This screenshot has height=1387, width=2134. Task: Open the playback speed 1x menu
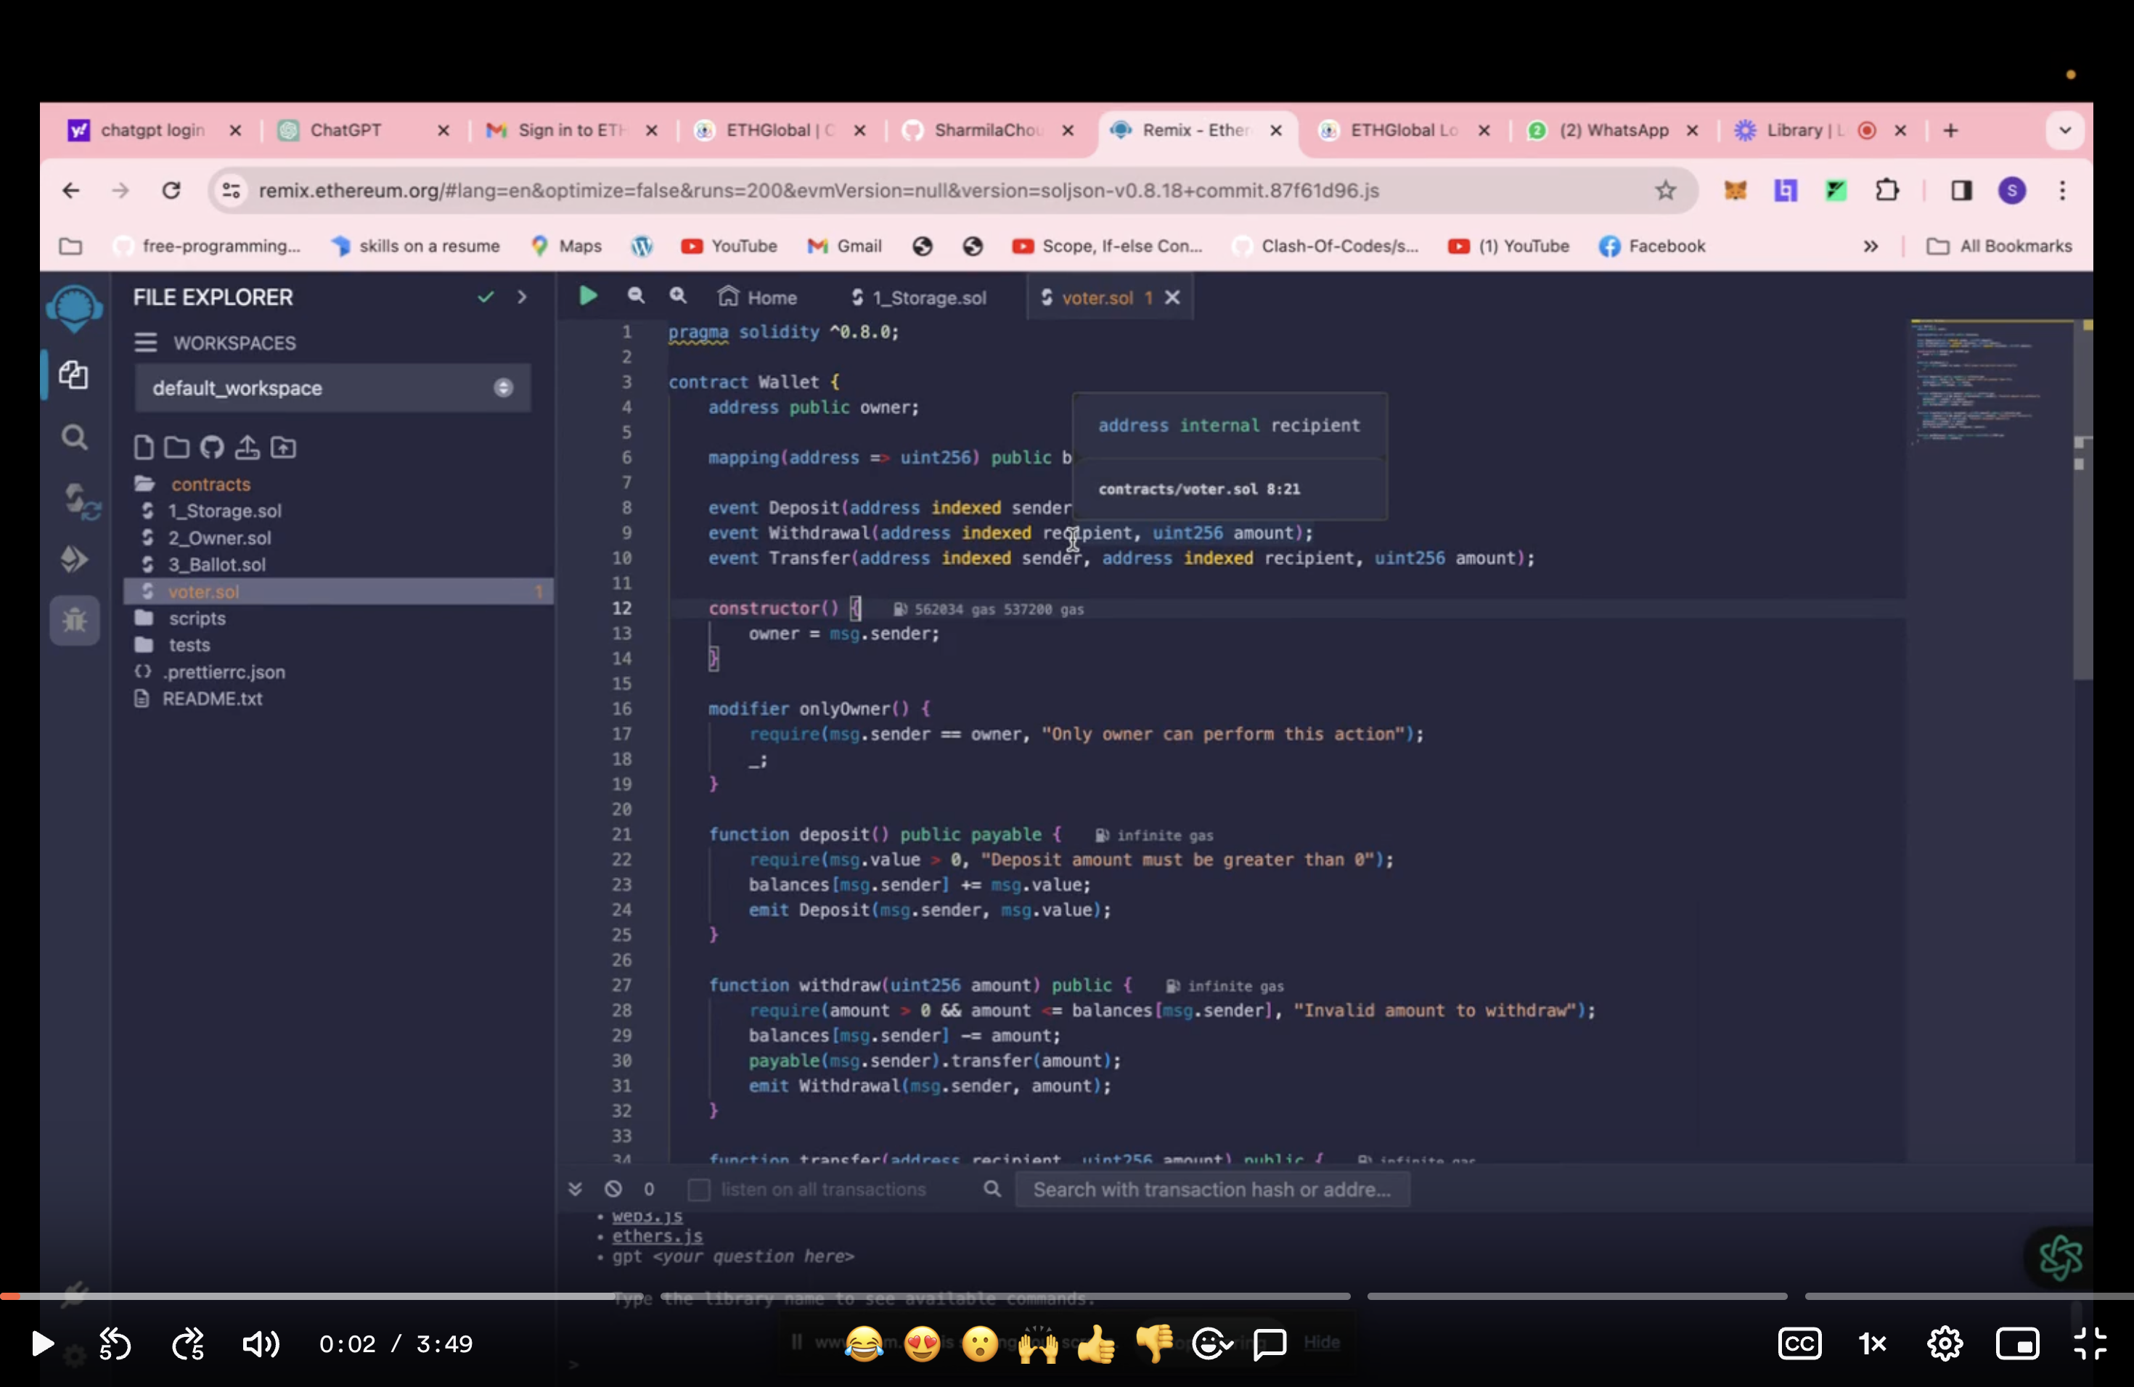[1872, 1343]
